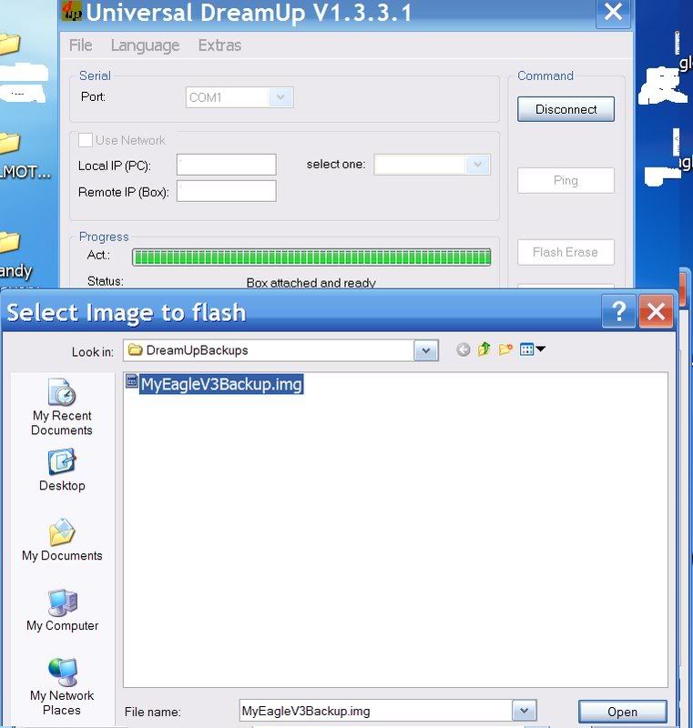Click the Act. progress bar
693x728 pixels.
pyautogui.click(x=311, y=257)
